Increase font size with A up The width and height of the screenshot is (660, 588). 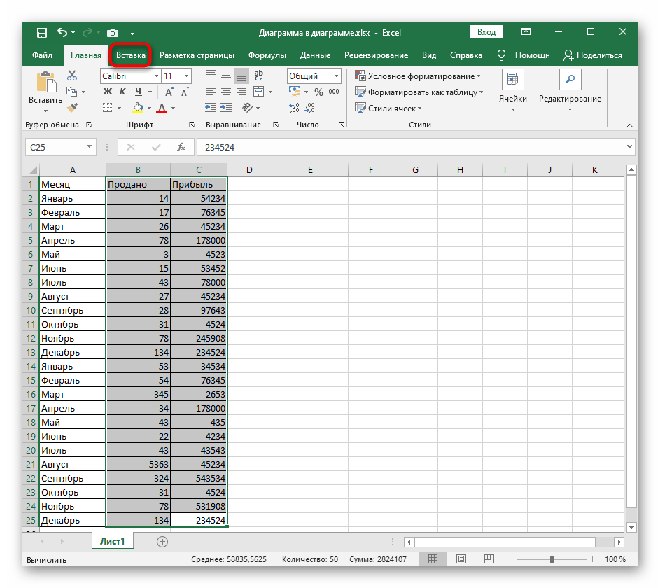(169, 92)
